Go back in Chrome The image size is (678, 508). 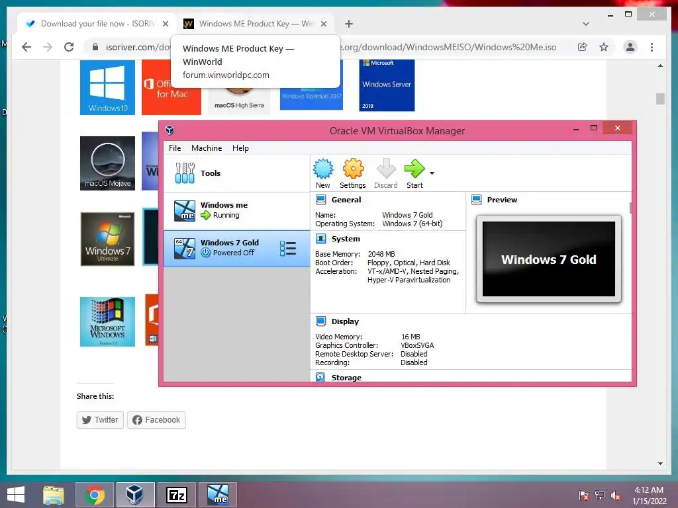26,47
